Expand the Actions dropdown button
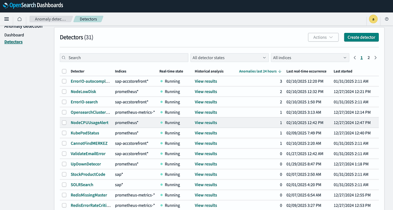The height and width of the screenshot is (210, 393). pyautogui.click(x=323, y=37)
